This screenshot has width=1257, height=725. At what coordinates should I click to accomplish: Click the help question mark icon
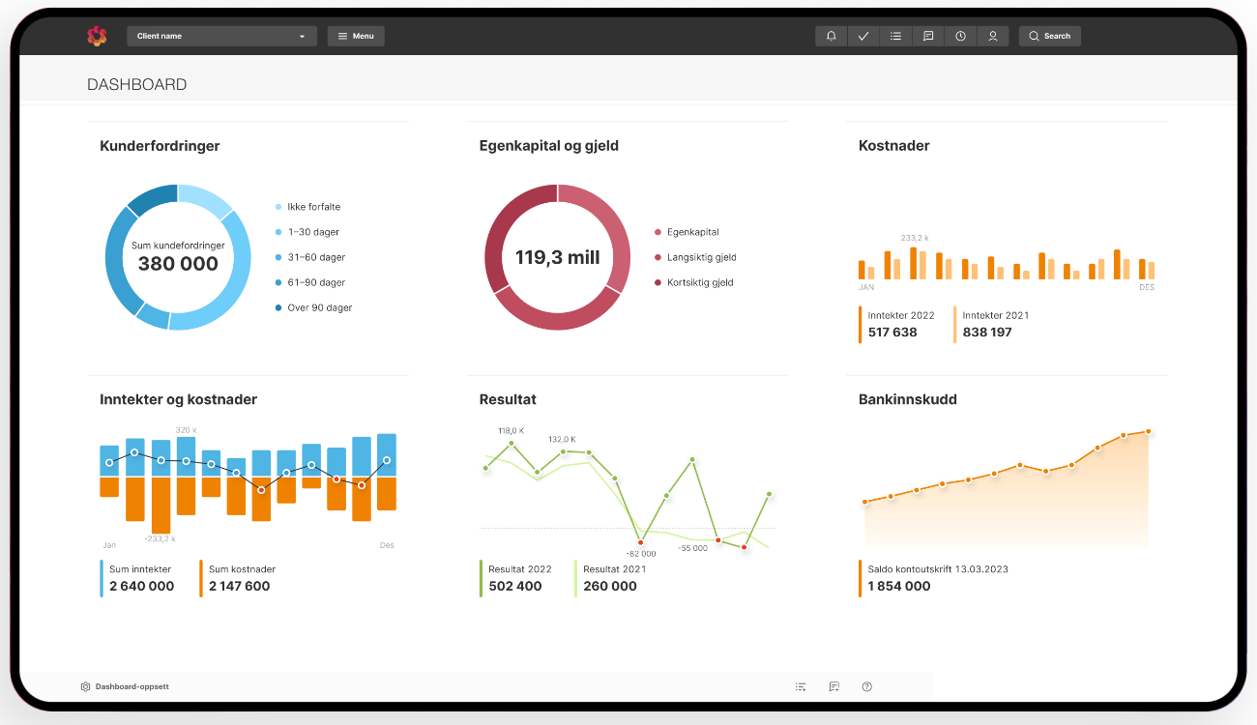pos(866,686)
